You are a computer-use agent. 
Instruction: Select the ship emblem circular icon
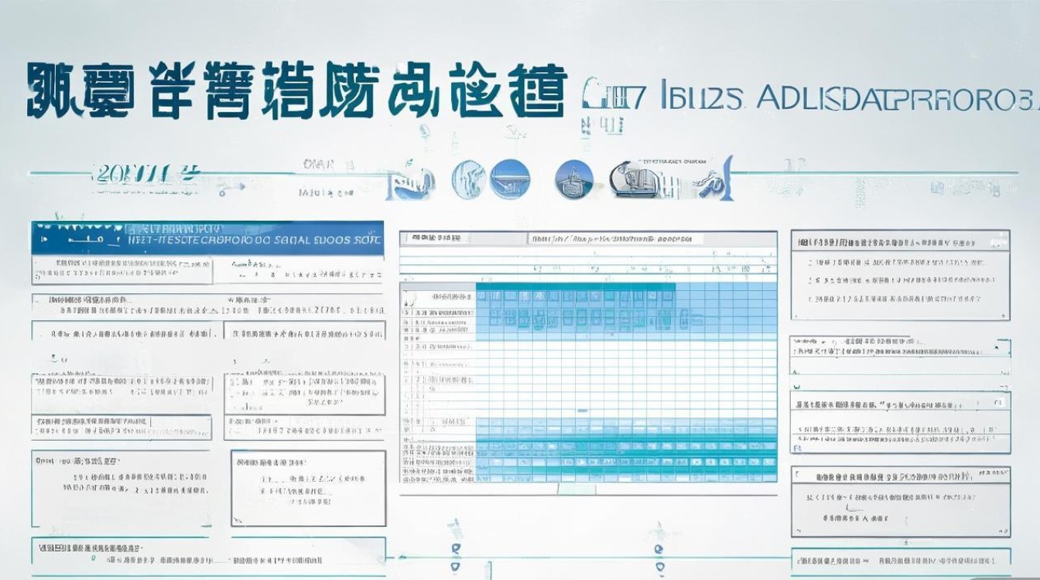pos(573,179)
